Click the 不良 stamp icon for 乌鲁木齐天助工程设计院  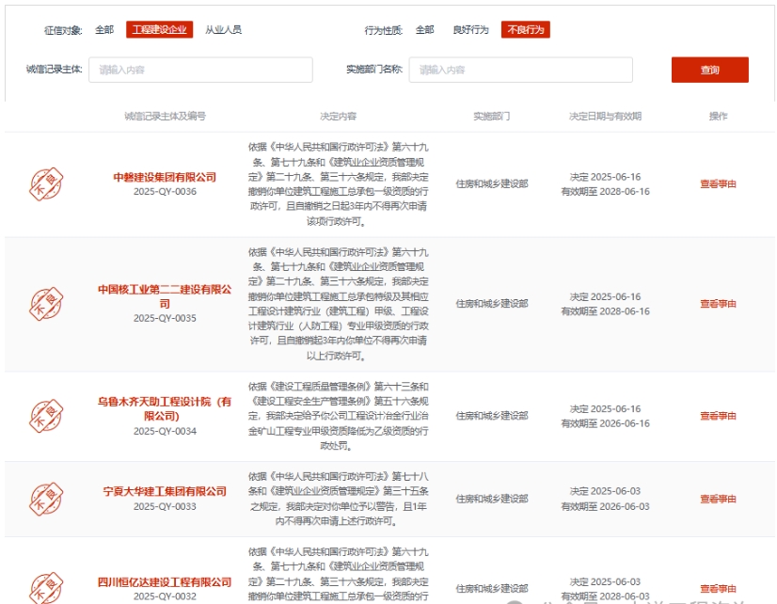46,416
